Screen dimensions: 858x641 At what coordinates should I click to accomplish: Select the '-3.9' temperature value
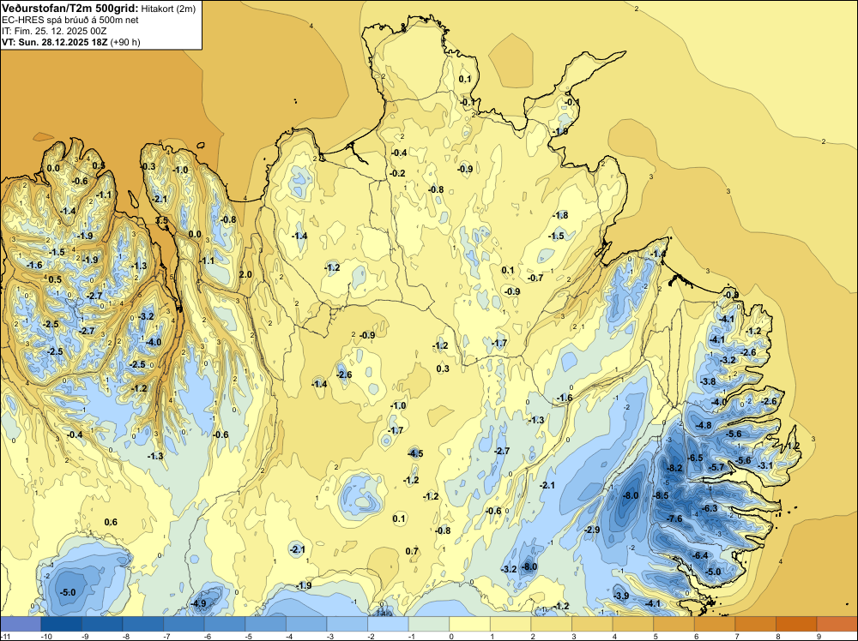621,596
